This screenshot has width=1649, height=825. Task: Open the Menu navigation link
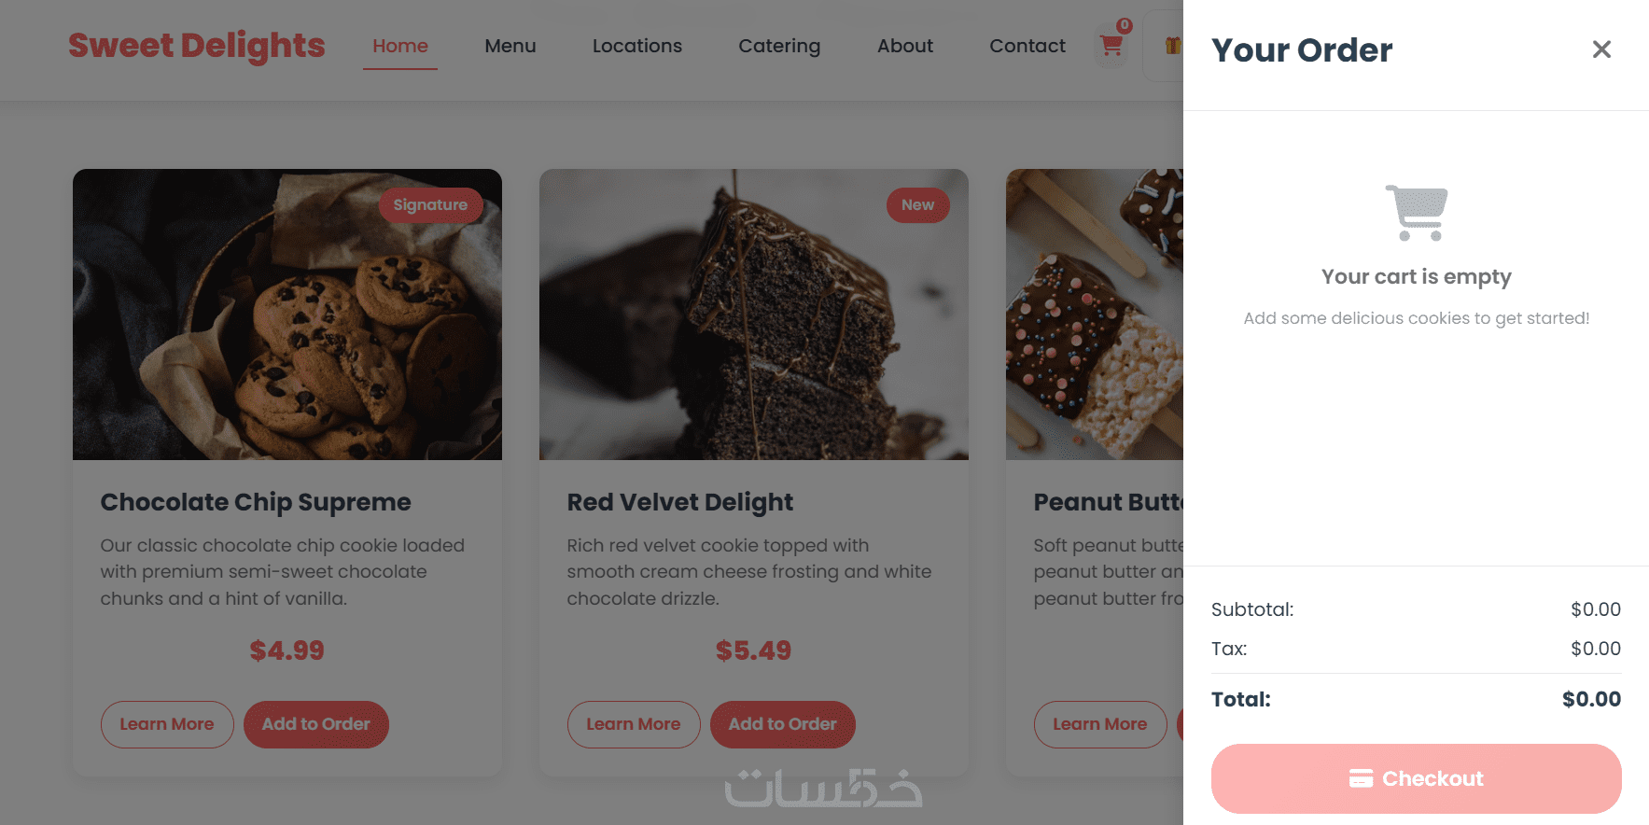[x=510, y=46]
